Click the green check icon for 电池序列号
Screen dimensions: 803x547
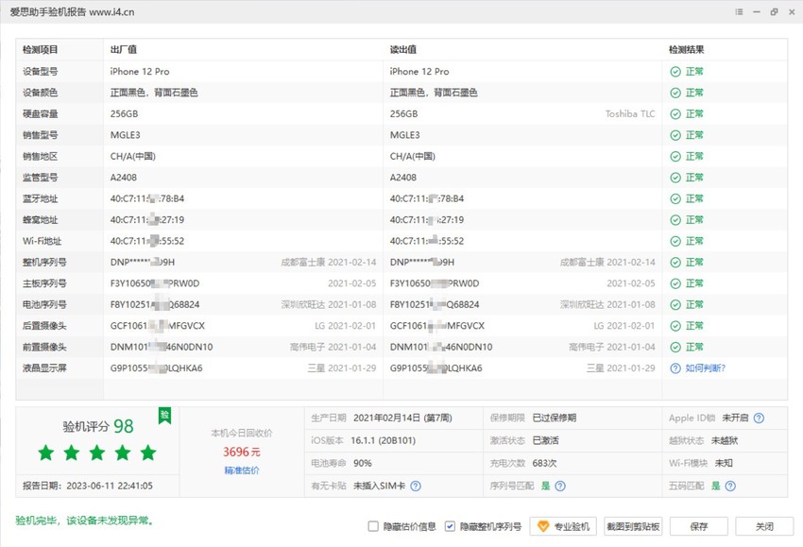coord(675,305)
